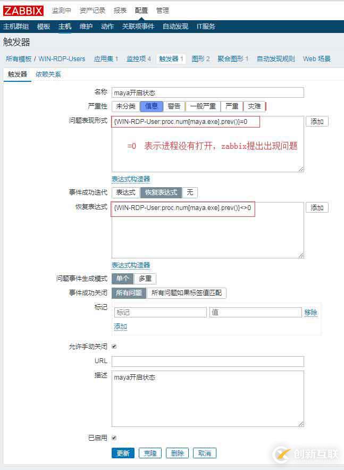The height and width of the screenshot is (470, 344).
Task: Set severity to 信息
Action: pos(152,106)
